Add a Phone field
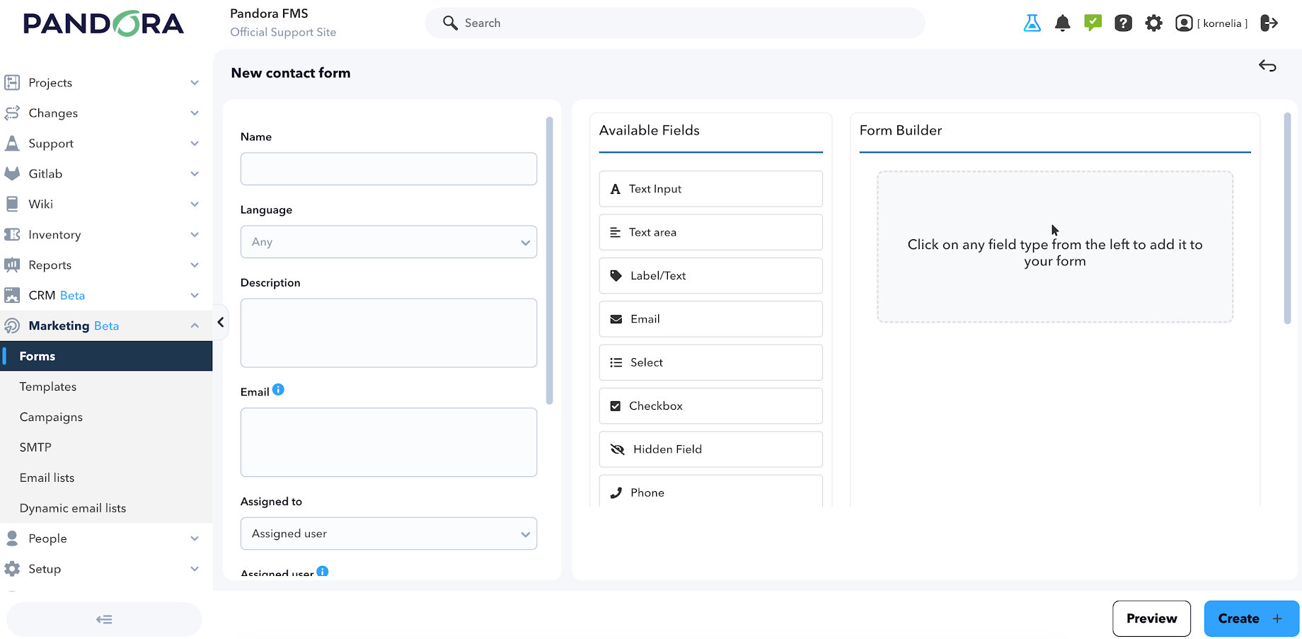 [710, 491]
